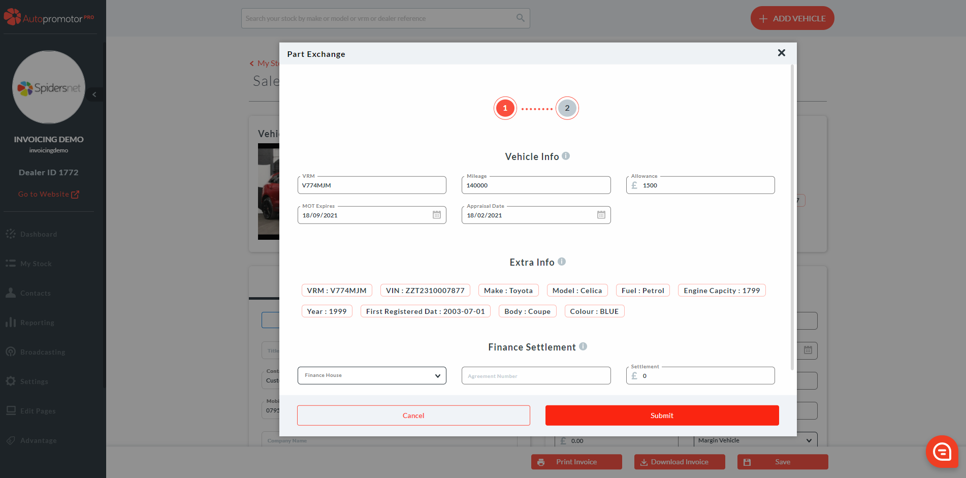Cancel the part exchange dialog
Screen dimensions: 966x478
(x=413, y=416)
